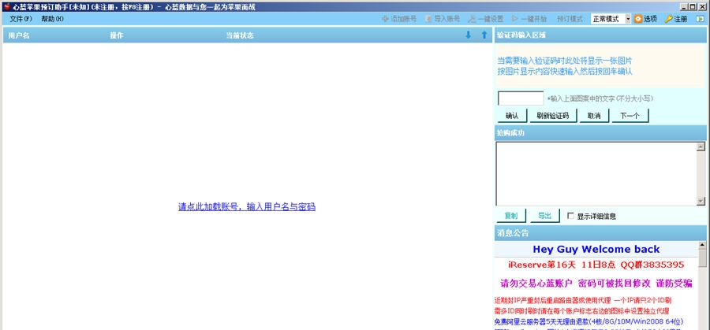This screenshot has height=330, width=710.
Task: Click the 下一个 button
Action: [x=630, y=116]
